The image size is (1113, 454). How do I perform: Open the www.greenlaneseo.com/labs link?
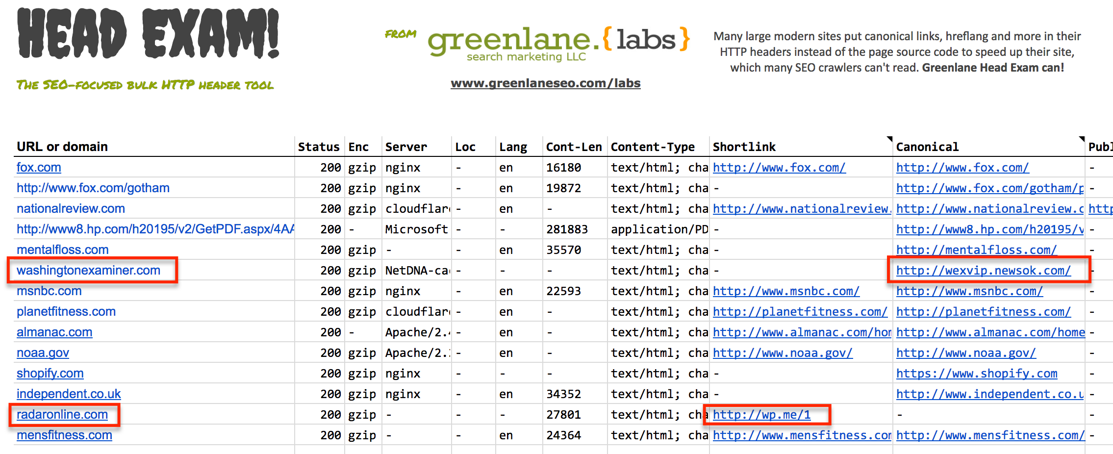click(x=546, y=83)
